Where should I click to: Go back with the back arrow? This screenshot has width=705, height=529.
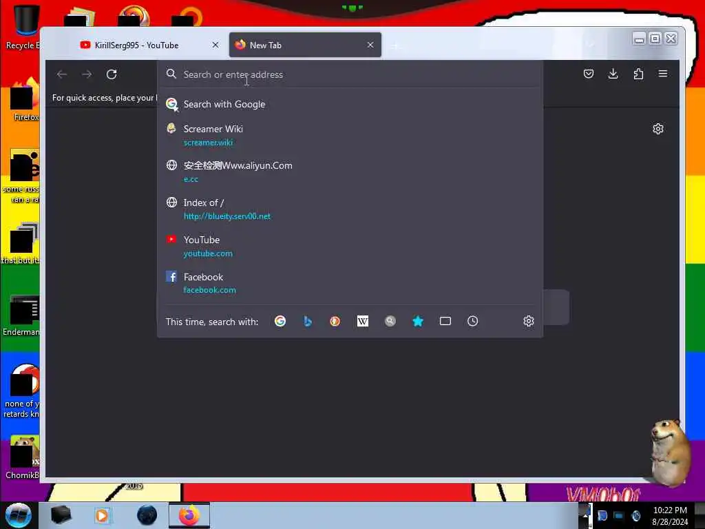point(62,74)
